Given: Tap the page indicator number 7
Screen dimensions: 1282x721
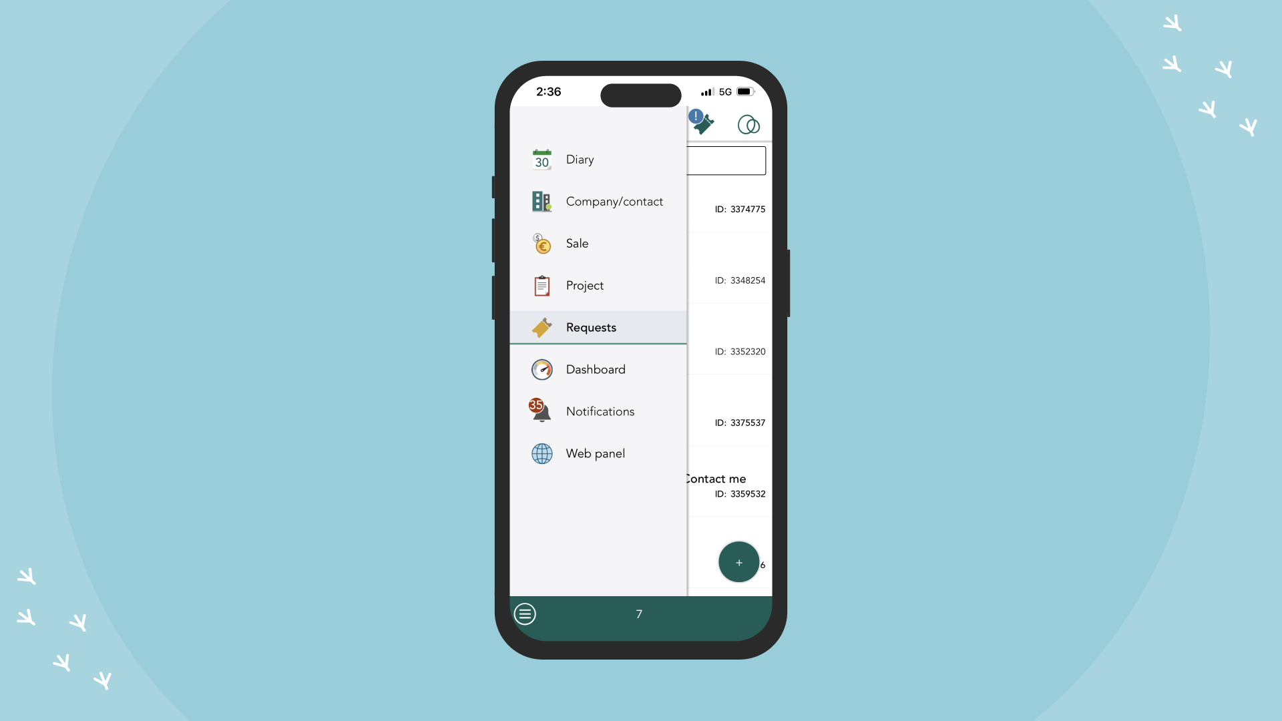Looking at the screenshot, I should pos(640,614).
